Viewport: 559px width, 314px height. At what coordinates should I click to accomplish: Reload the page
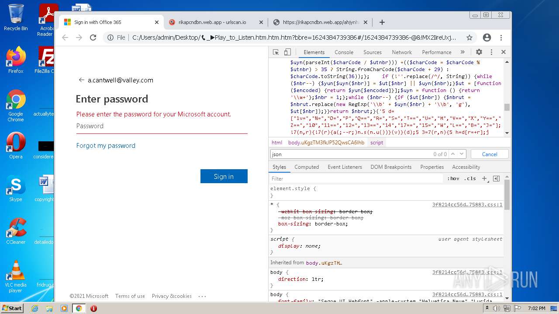pyautogui.click(x=93, y=38)
